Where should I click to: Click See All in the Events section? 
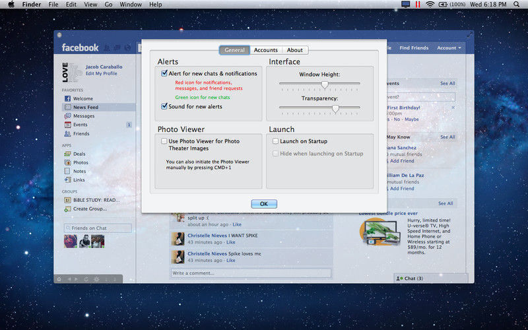[447, 83]
